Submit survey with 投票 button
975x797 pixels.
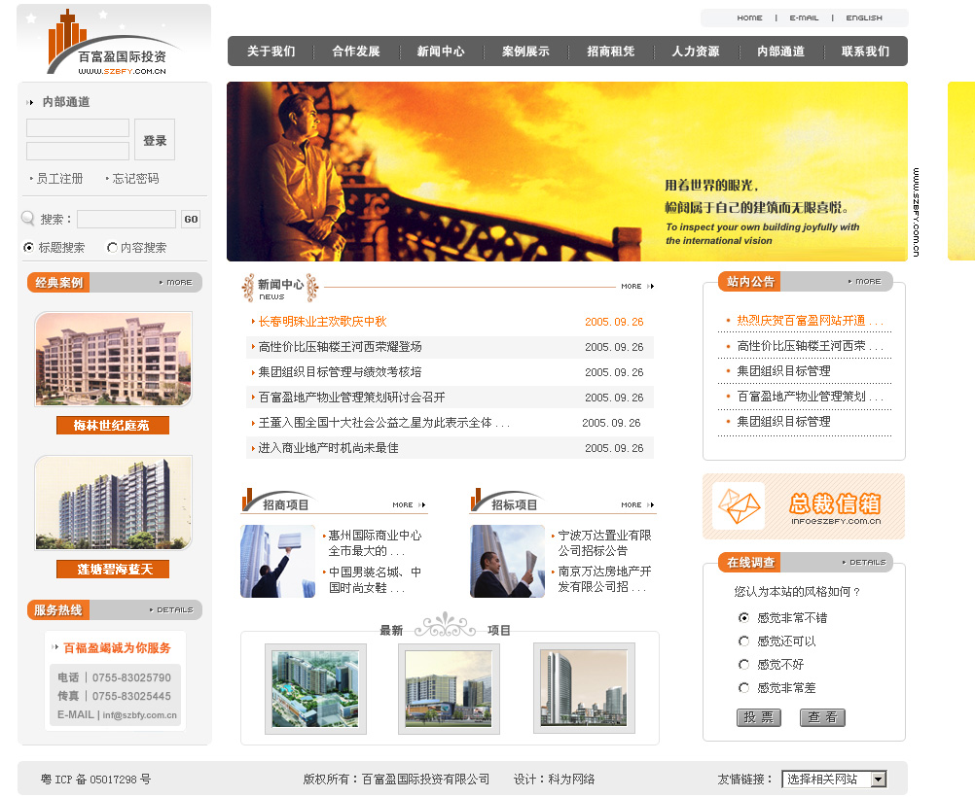759,717
